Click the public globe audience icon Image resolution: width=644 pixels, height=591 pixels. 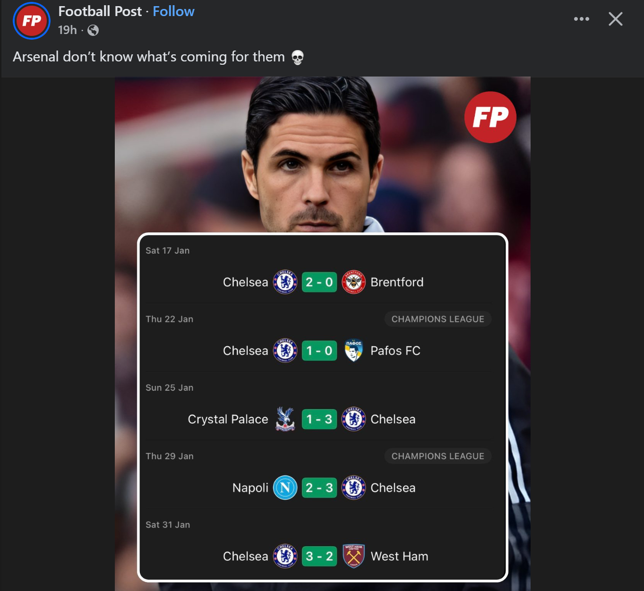pyautogui.click(x=93, y=30)
